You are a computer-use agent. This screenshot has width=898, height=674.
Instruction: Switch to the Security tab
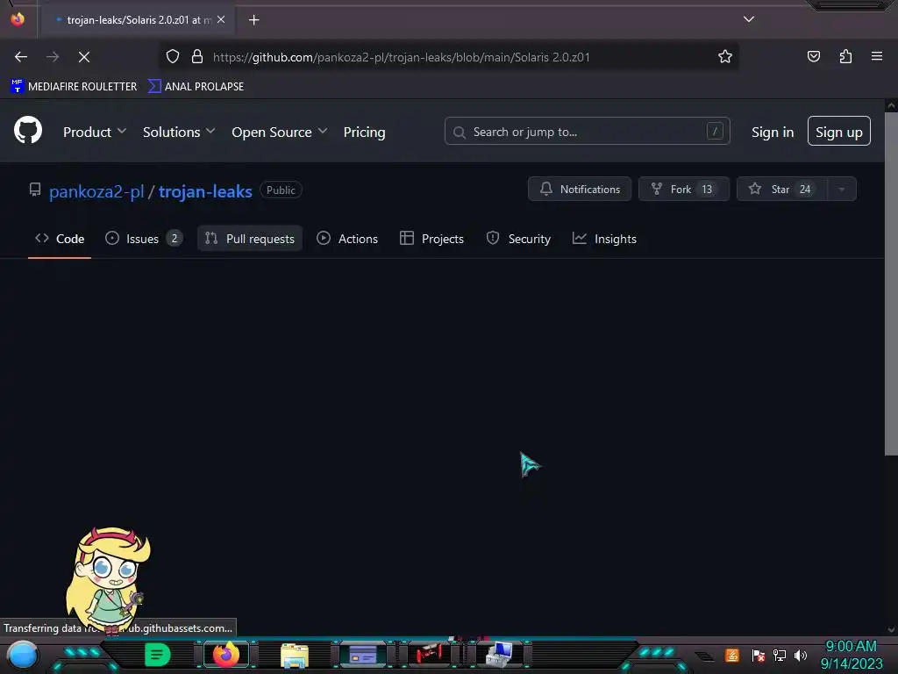pos(518,239)
